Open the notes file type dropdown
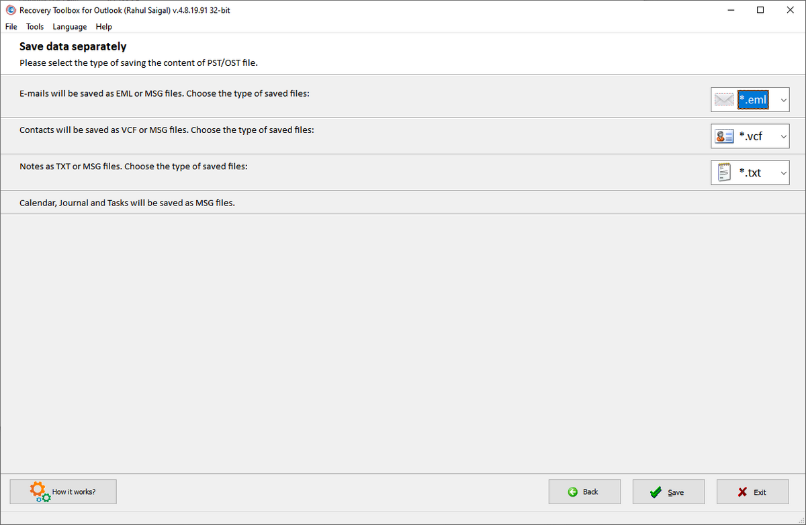 pos(782,172)
